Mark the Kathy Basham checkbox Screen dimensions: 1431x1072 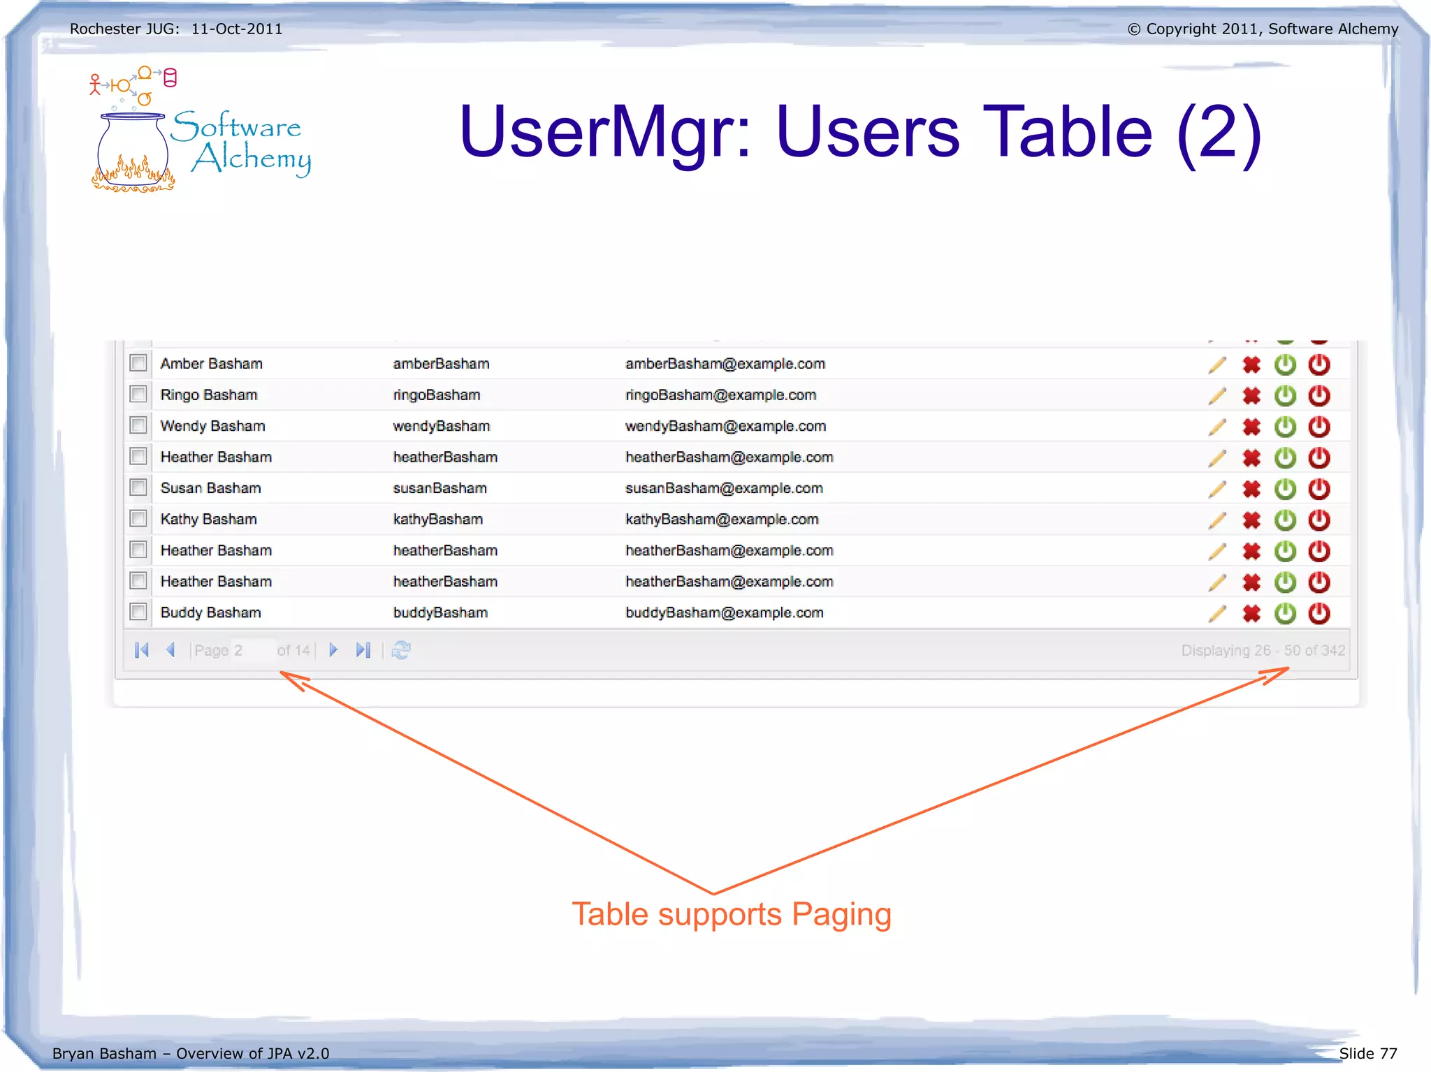[138, 518]
